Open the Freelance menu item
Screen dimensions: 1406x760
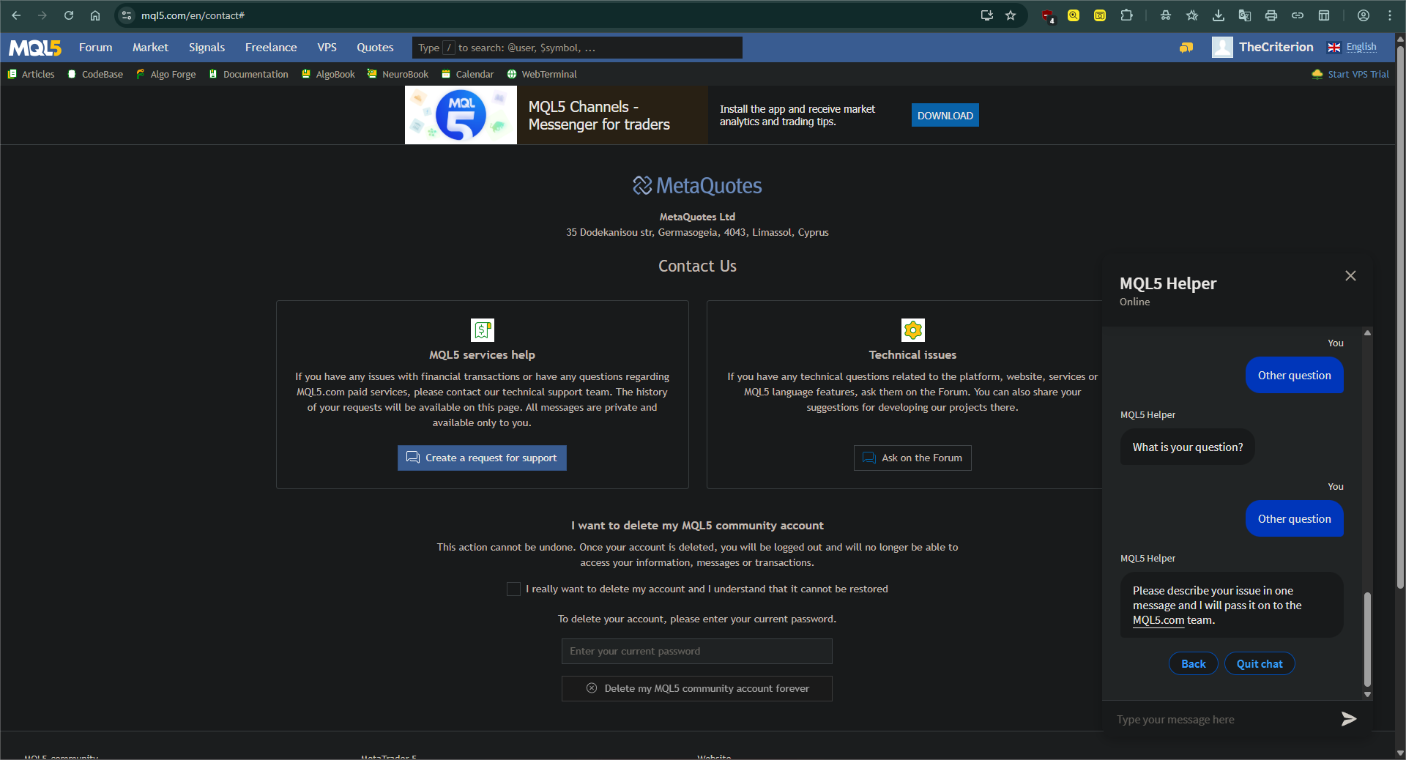[271, 48]
